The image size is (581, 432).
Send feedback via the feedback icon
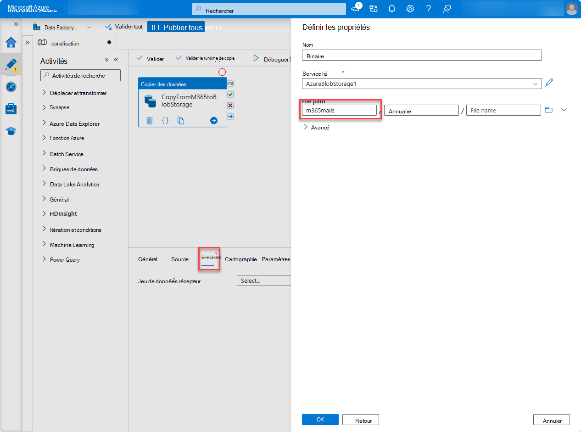click(x=447, y=8)
